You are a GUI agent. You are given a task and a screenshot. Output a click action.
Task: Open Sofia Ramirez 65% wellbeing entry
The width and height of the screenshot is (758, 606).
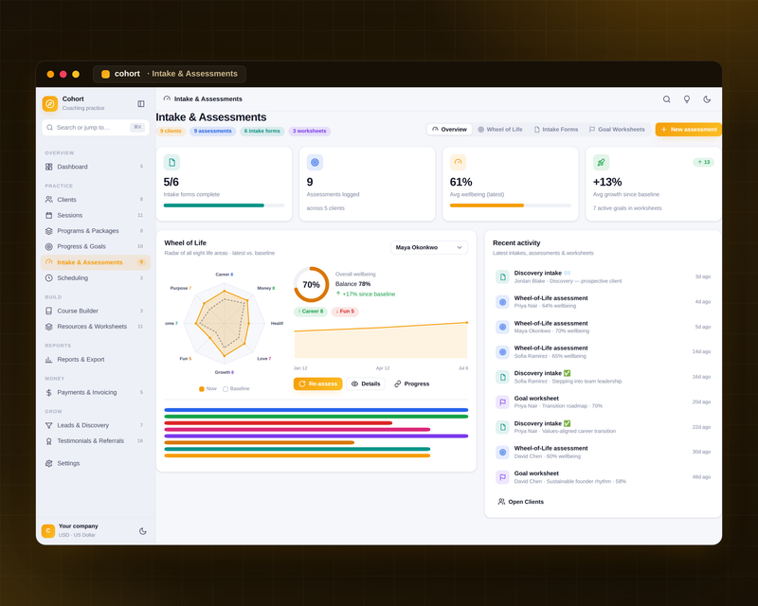(x=603, y=352)
